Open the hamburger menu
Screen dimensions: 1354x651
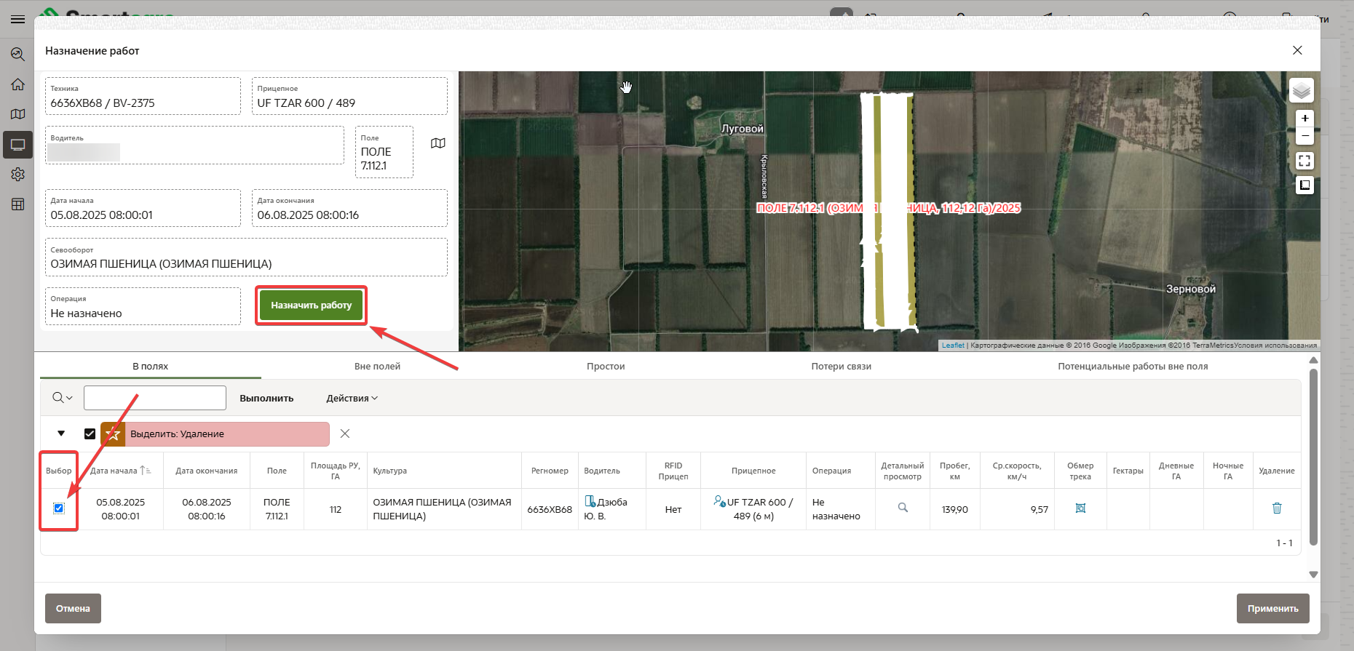point(17,20)
